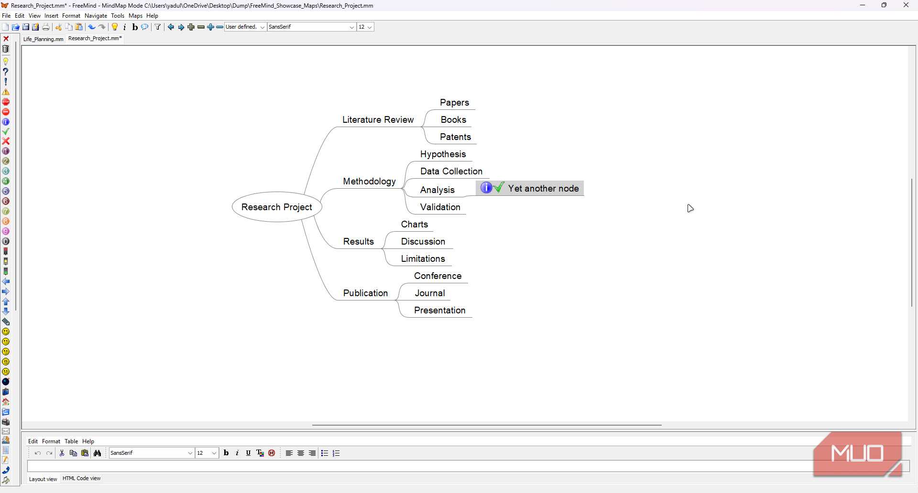Image resolution: width=918 pixels, height=493 pixels.
Task: Open the Maps menu
Action: pyautogui.click(x=135, y=16)
